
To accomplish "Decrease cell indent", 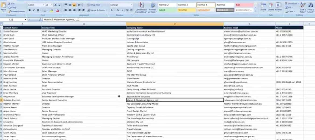I will 79,10.
